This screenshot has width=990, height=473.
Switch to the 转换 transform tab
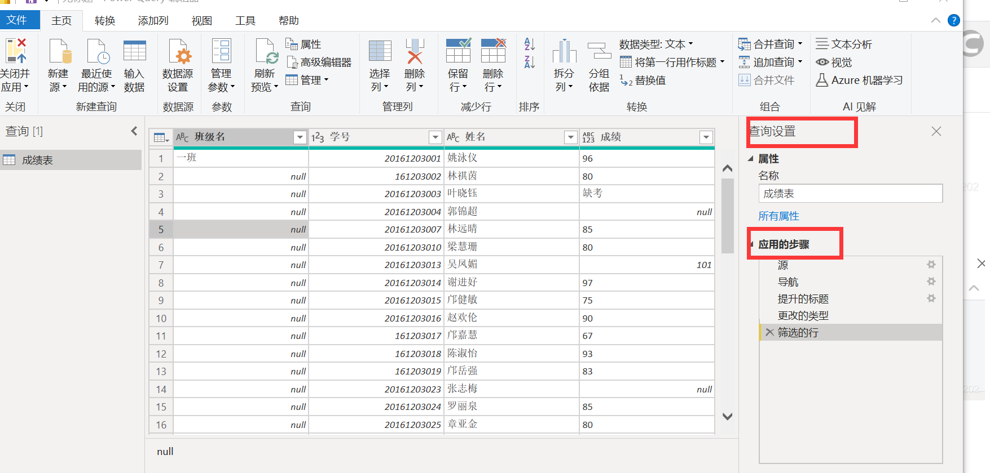click(105, 21)
